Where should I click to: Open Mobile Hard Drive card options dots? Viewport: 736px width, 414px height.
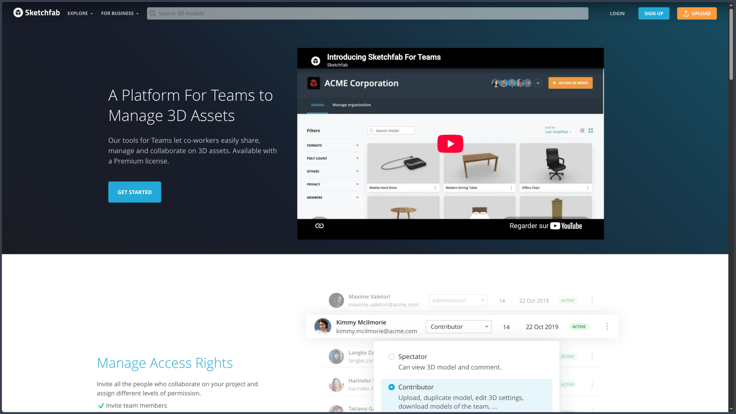435,188
